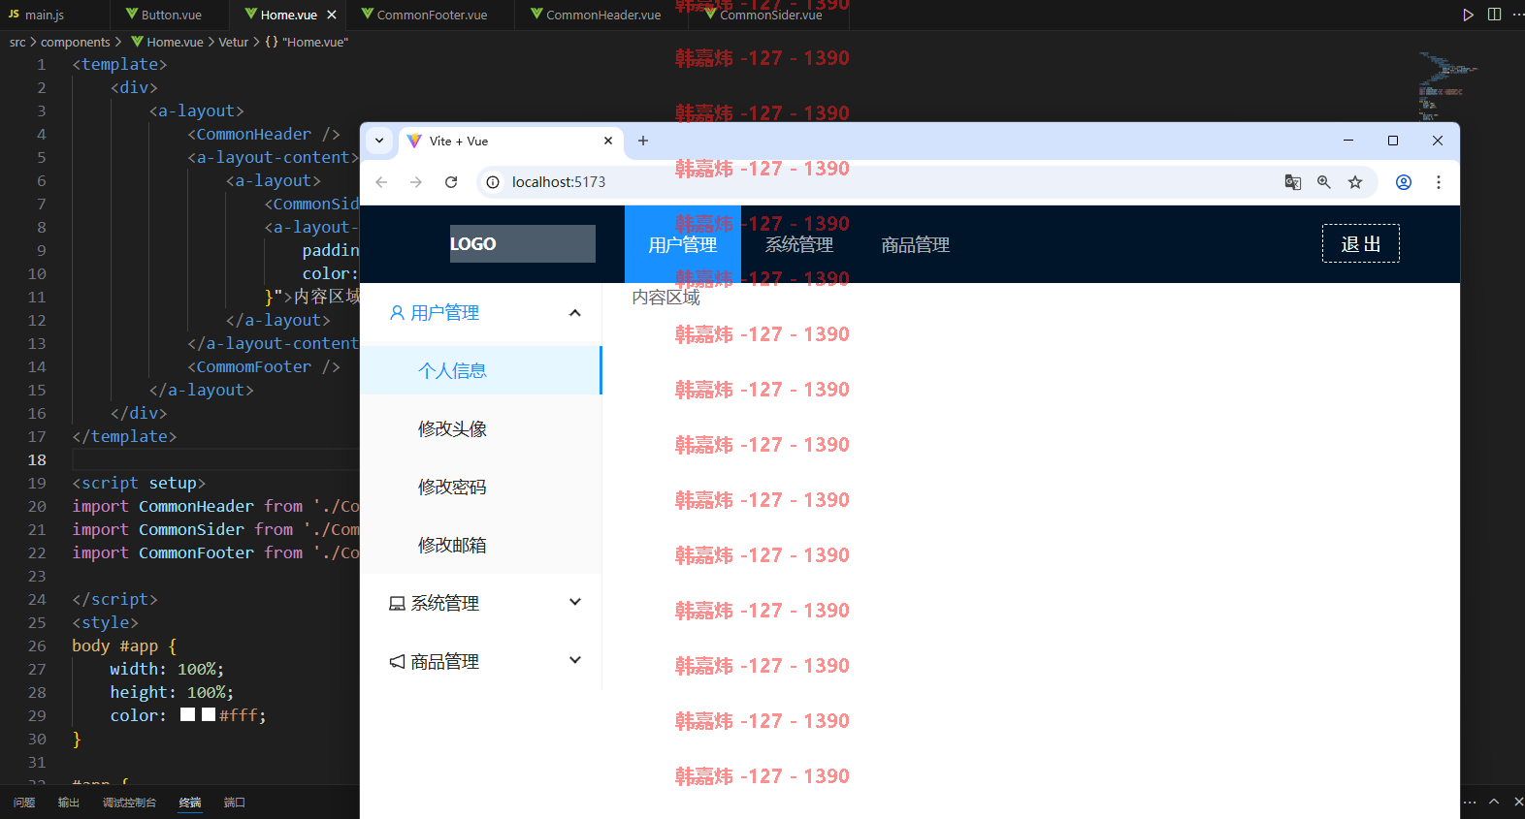
Task: Maximize the panel with the up chevron
Action: pyautogui.click(x=1494, y=802)
